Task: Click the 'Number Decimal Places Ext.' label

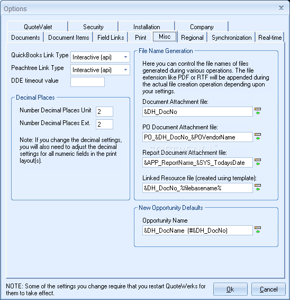Action: pos(55,123)
